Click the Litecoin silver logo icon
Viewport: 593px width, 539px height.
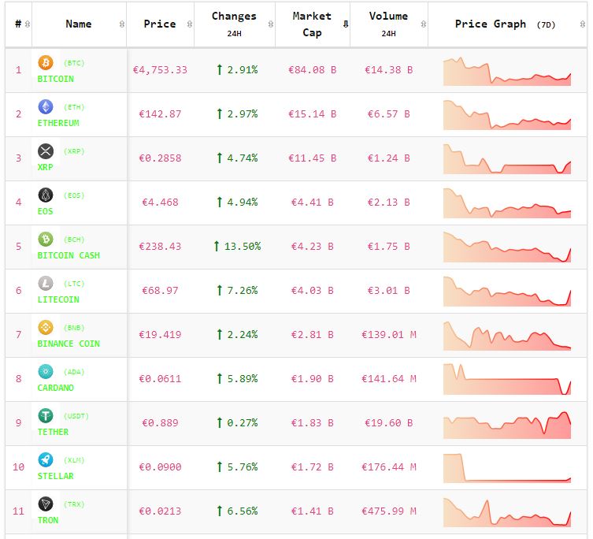click(45, 284)
